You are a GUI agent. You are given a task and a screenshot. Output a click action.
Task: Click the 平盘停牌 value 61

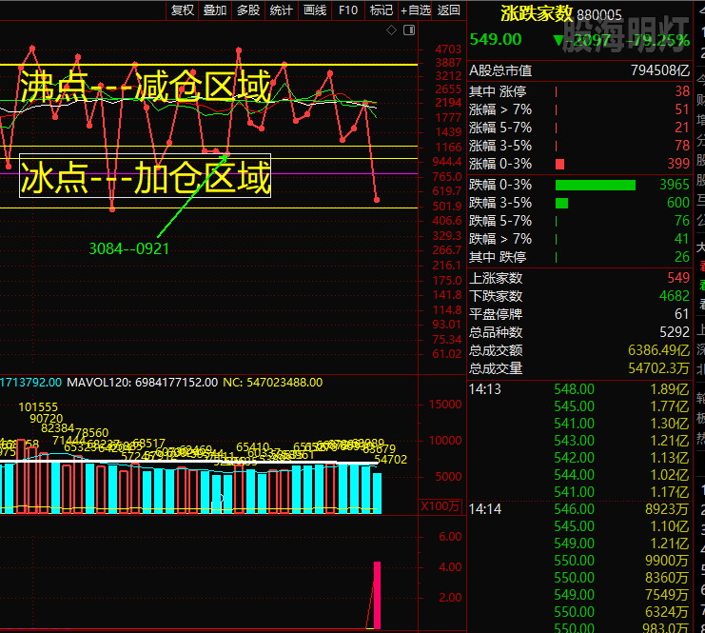681,313
